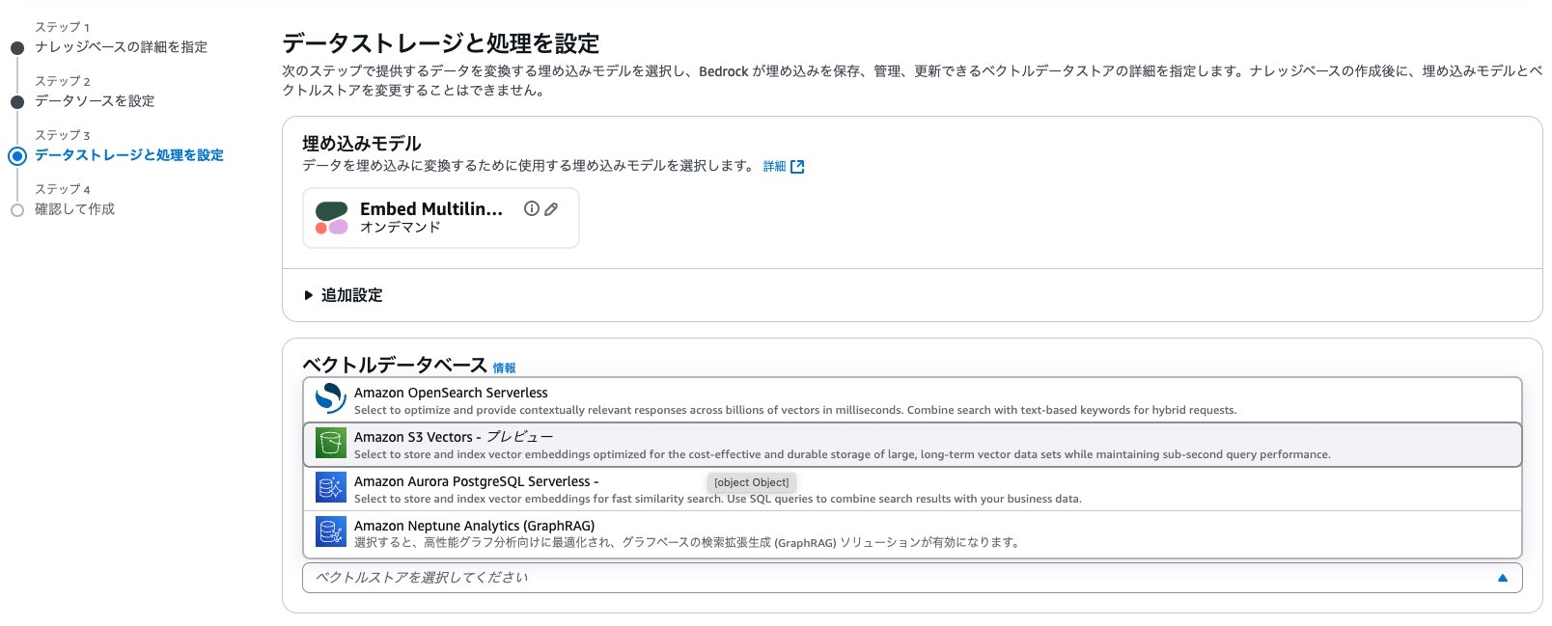The height and width of the screenshot is (626, 1552).
Task: Open the ベクトルストアを選択してください select box
Action: point(912,578)
